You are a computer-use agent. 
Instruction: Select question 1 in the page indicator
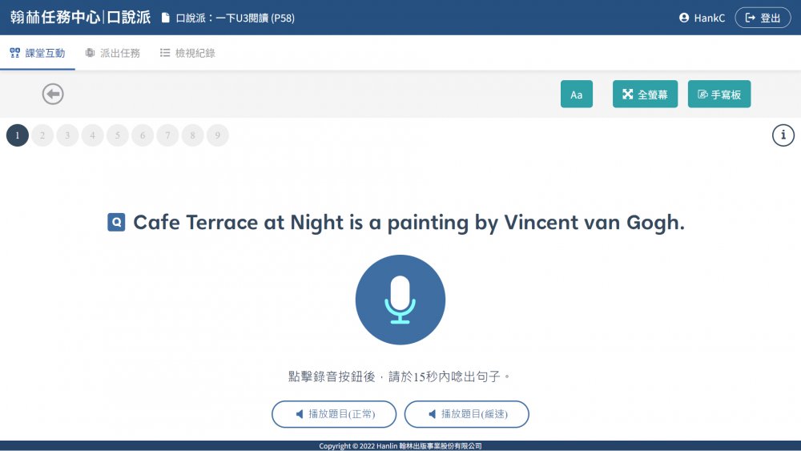click(x=18, y=135)
